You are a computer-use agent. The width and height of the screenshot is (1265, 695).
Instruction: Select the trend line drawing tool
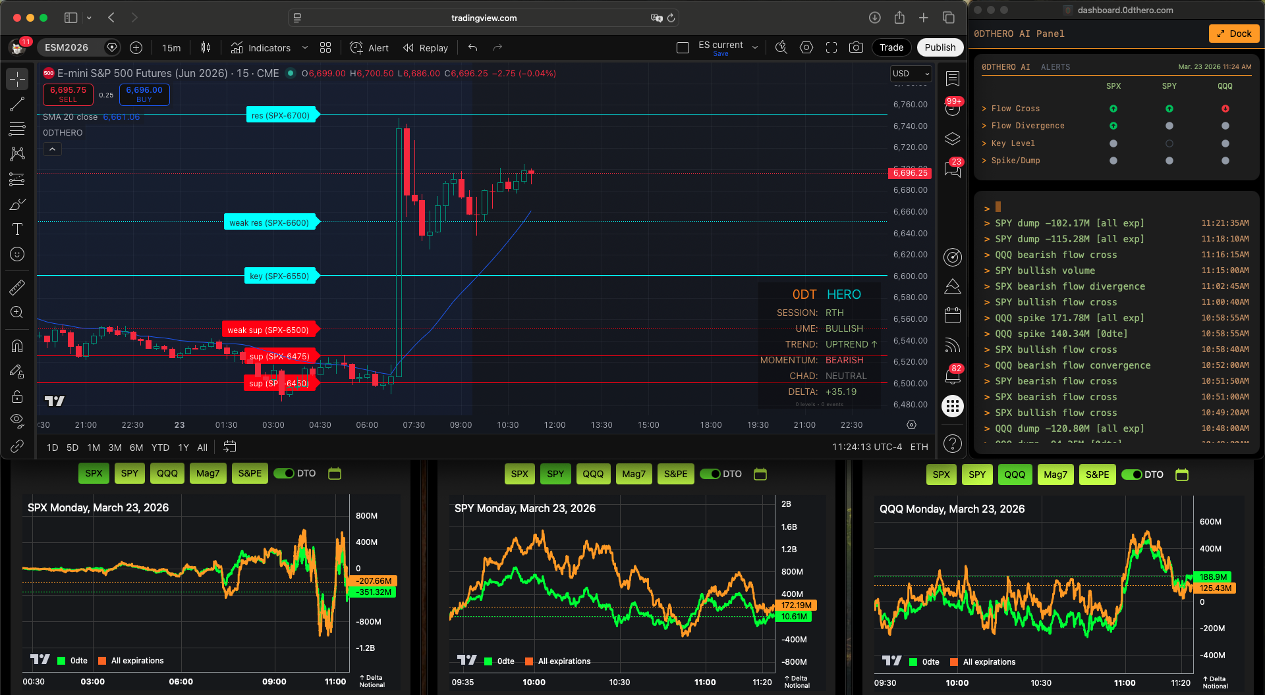point(16,103)
